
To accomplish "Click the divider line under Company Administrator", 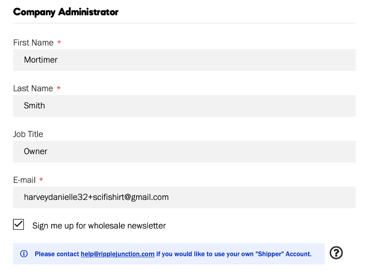I will (x=185, y=23).
